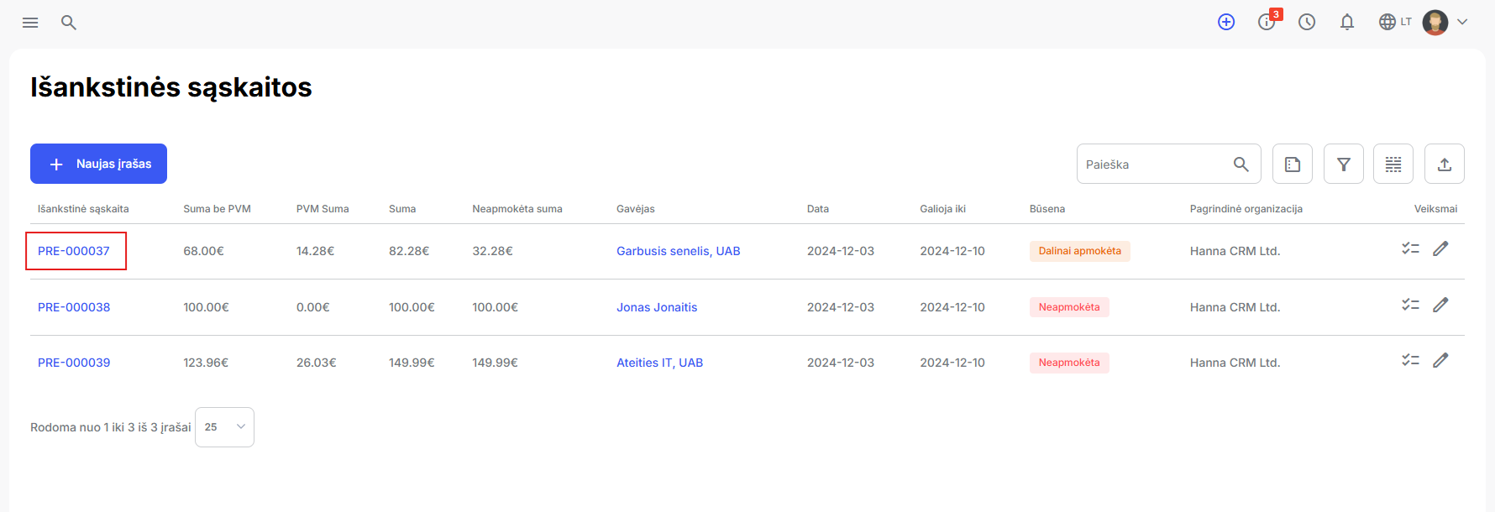This screenshot has width=1495, height=512.
Task: Sort by Neapmokėta suma column header
Action: point(517,209)
